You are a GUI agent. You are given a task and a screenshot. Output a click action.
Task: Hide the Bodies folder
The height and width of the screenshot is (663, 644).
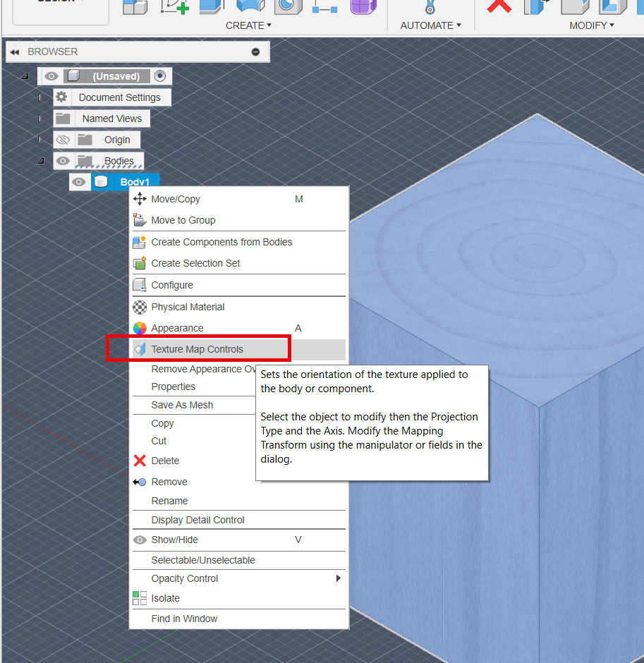click(x=63, y=160)
